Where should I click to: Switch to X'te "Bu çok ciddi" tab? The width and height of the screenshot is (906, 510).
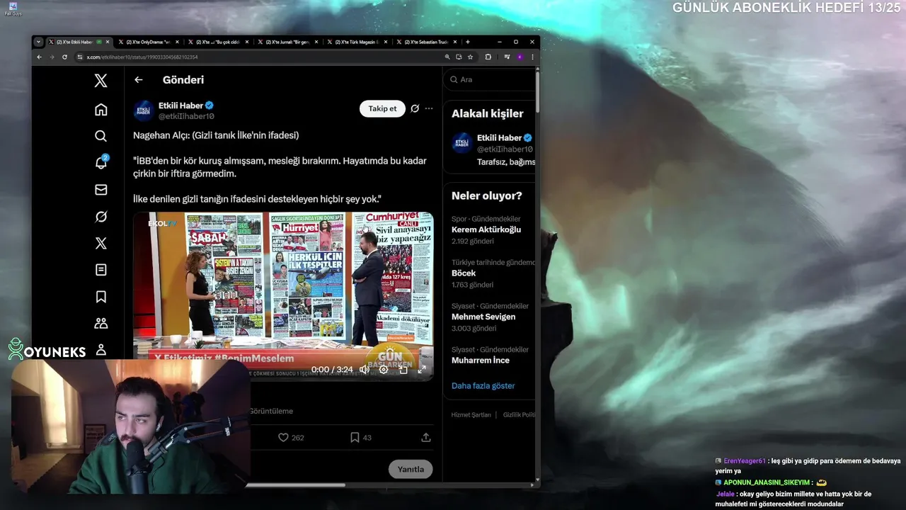point(218,42)
